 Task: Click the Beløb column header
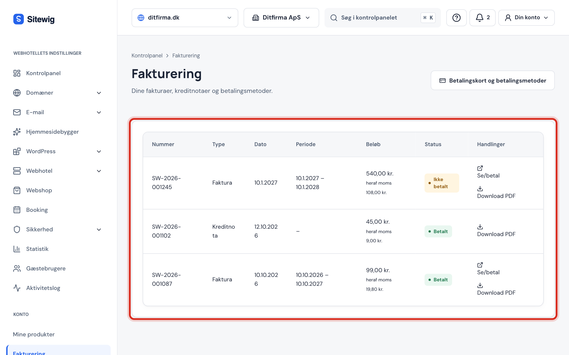pos(373,144)
